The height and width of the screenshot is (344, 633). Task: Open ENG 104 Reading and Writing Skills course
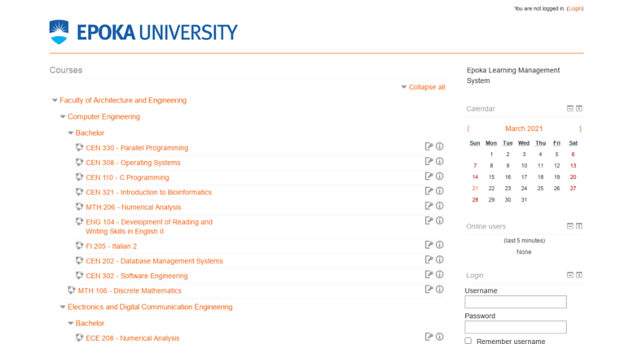149,226
